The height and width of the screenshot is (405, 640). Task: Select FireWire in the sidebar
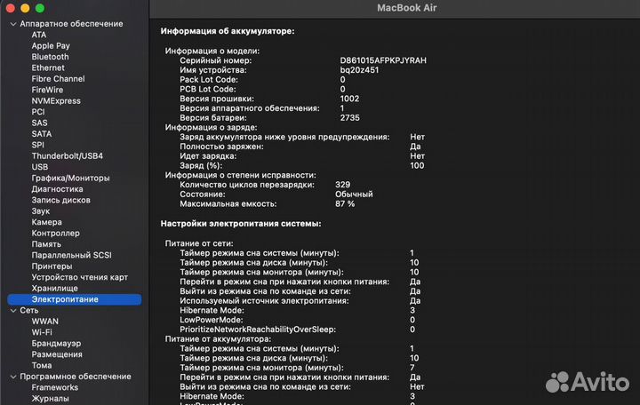tap(47, 90)
